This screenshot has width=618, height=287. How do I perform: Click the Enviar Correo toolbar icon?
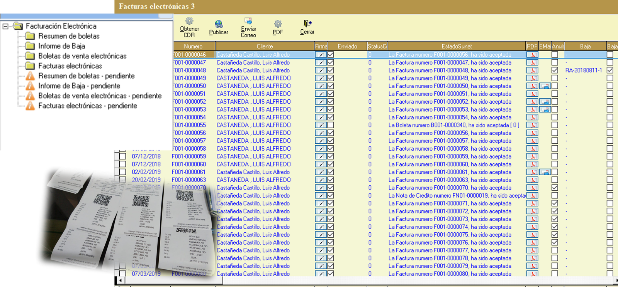pos(248,21)
